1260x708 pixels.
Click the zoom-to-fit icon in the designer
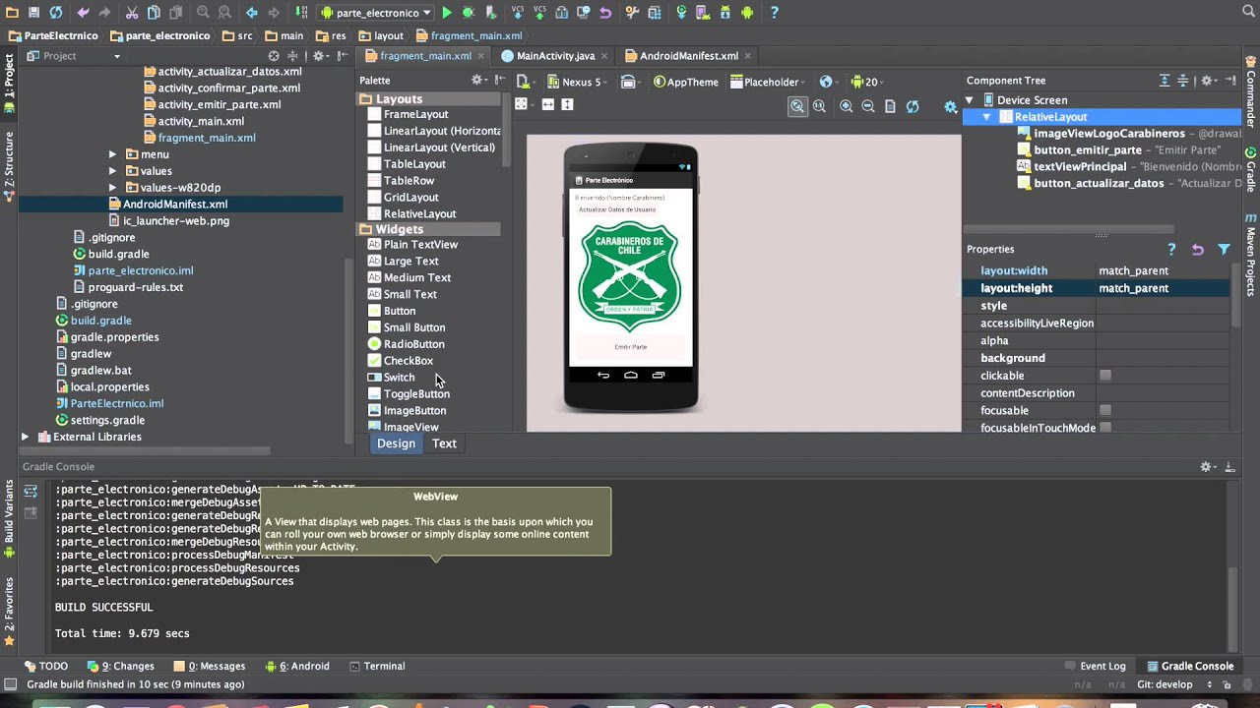[x=797, y=106]
